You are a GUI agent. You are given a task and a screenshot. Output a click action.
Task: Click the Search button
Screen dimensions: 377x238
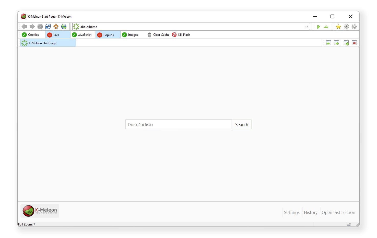tap(241, 125)
